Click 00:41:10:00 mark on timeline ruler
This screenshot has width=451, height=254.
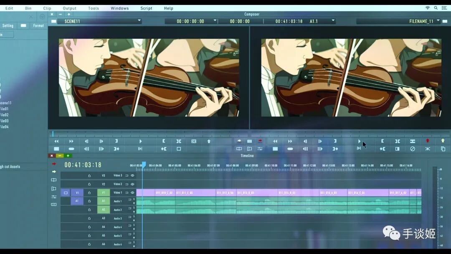point(271,166)
